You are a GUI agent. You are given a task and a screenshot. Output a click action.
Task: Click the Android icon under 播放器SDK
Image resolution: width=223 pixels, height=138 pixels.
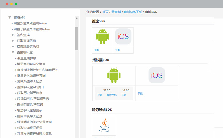[114, 75]
